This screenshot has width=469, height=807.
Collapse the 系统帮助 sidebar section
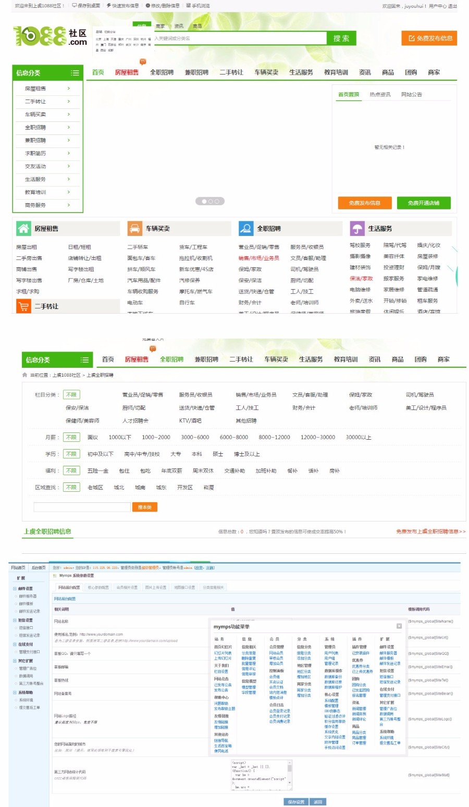(14, 691)
